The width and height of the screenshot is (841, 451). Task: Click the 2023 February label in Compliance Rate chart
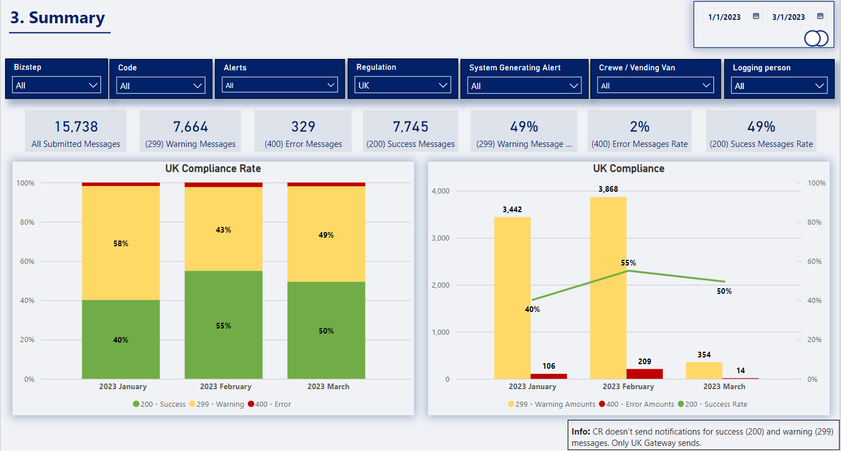point(226,386)
